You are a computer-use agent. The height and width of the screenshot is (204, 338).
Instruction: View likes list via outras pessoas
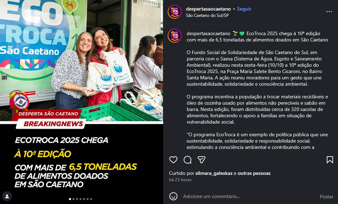coord(254,173)
